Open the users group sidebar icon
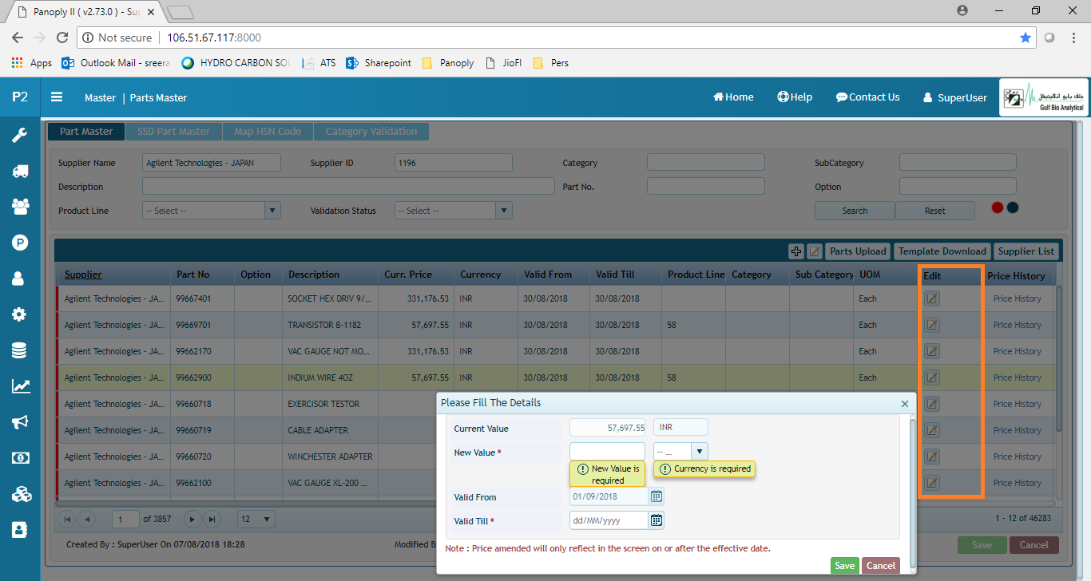This screenshot has width=1091, height=581. tap(20, 207)
